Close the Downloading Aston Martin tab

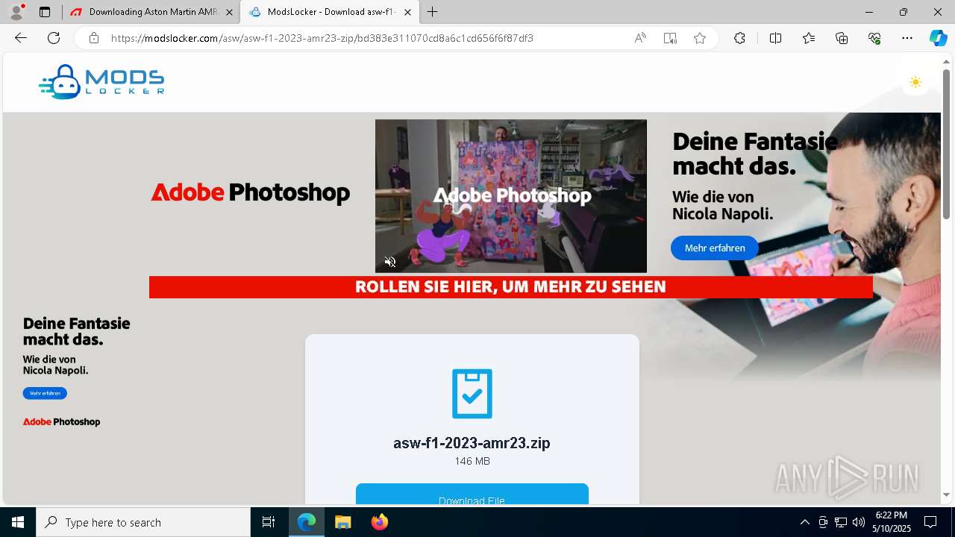click(x=230, y=12)
